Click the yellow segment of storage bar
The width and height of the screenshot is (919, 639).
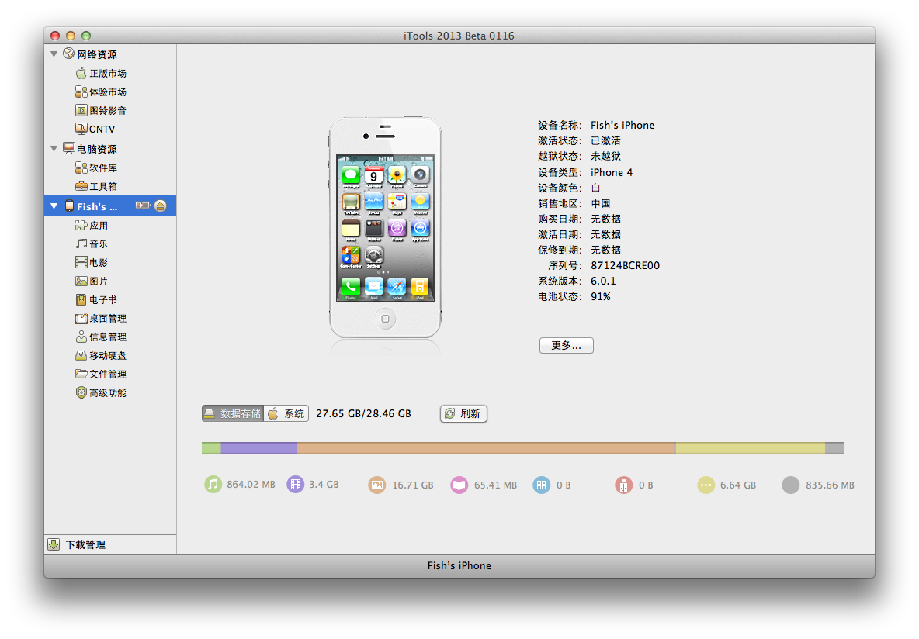[751, 448]
